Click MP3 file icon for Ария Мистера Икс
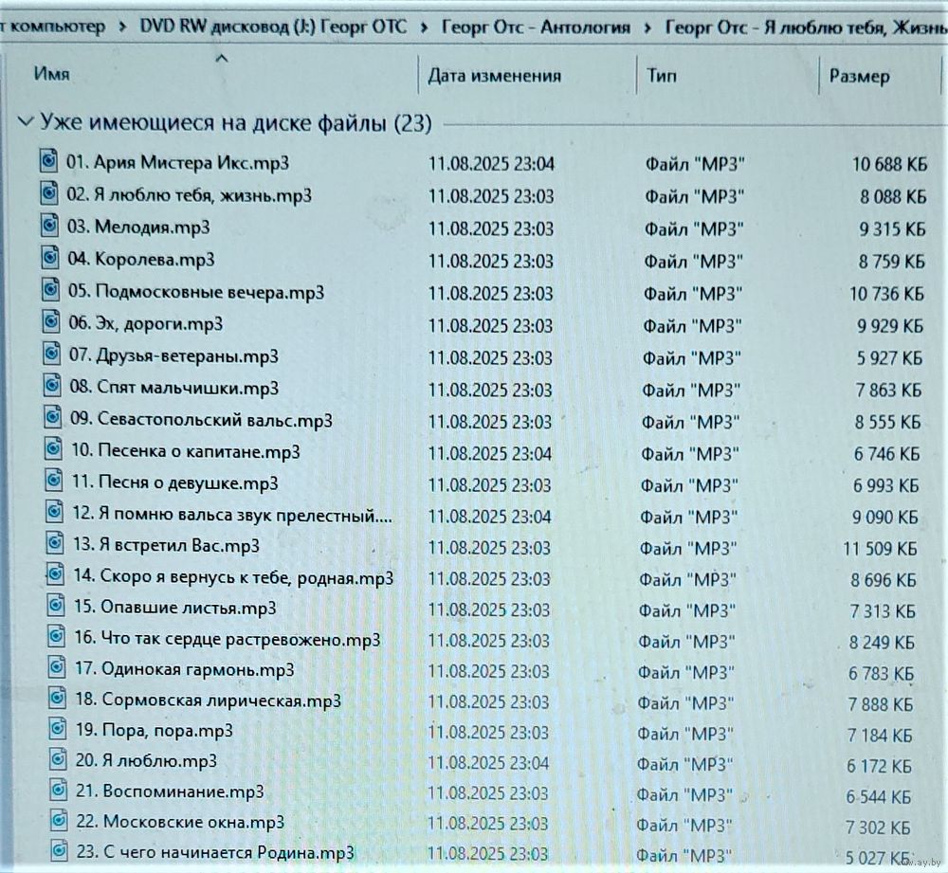The width and height of the screenshot is (948, 873). point(48,161)
